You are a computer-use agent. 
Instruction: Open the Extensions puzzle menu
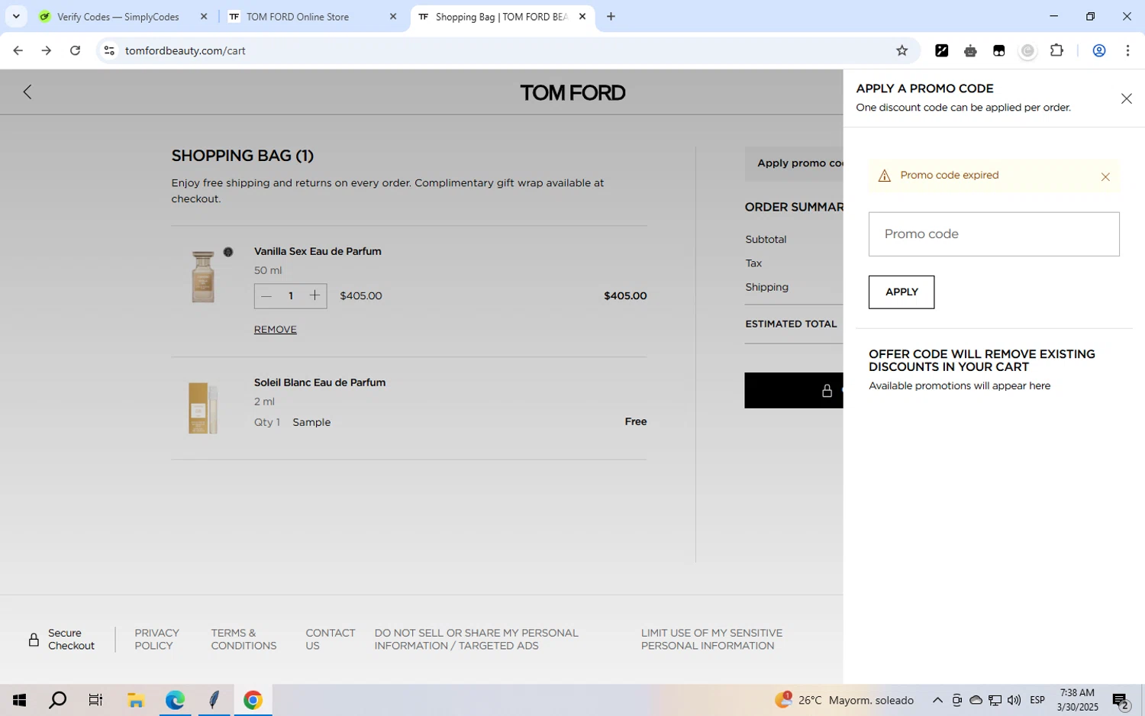coord(1056,51)
